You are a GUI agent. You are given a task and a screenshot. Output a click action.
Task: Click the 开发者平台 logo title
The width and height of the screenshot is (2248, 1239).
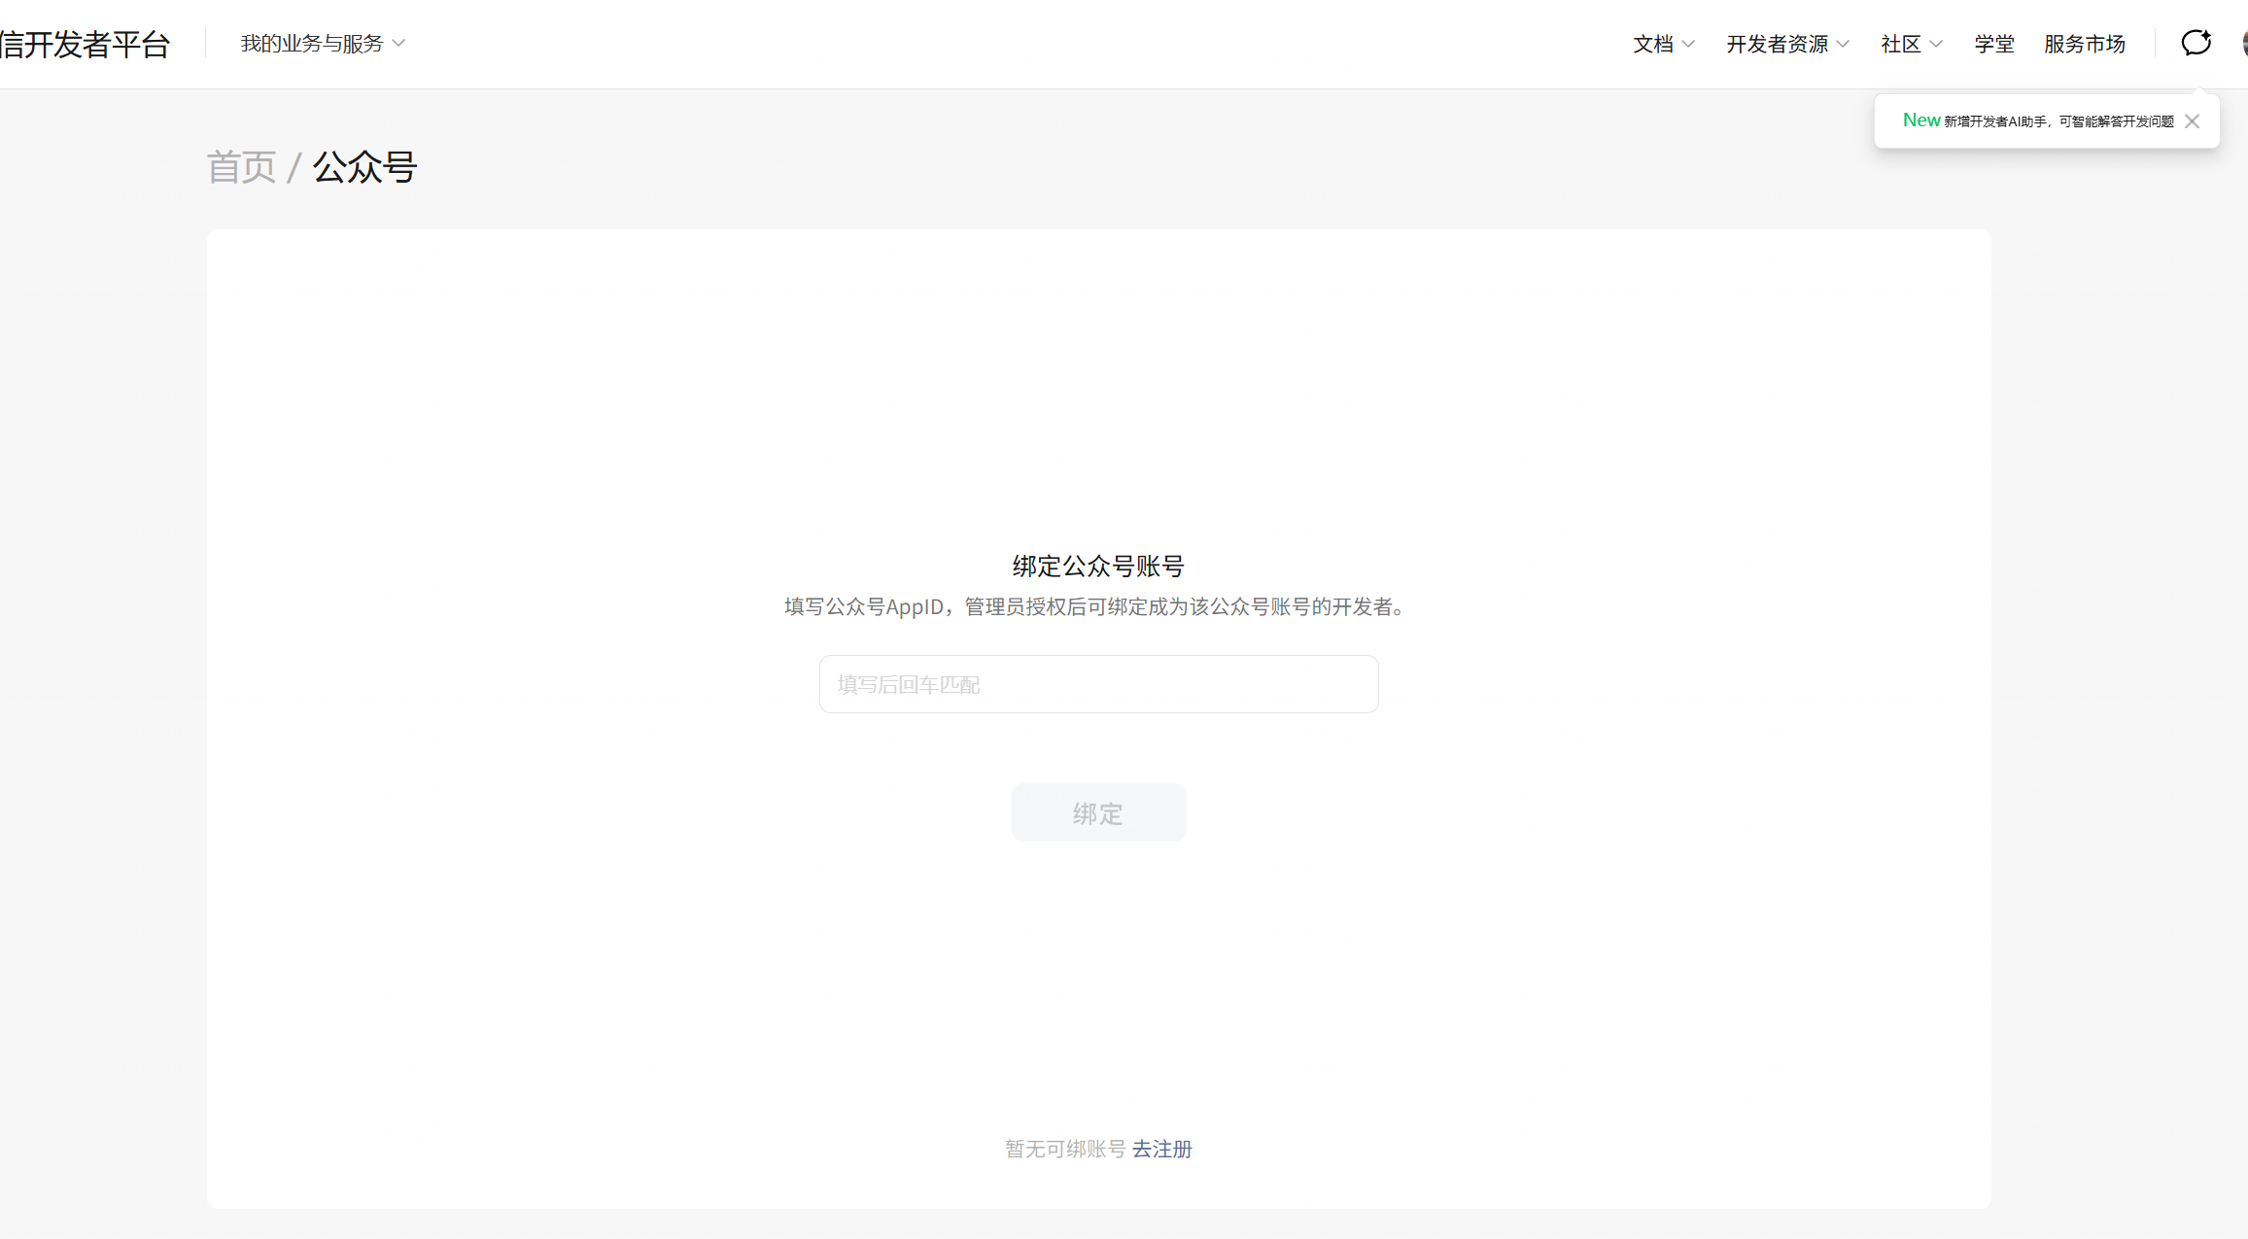[x=85, y=44]
